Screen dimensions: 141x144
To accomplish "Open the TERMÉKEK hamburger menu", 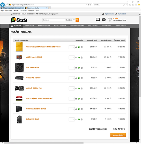I will [x=16, y=26].
